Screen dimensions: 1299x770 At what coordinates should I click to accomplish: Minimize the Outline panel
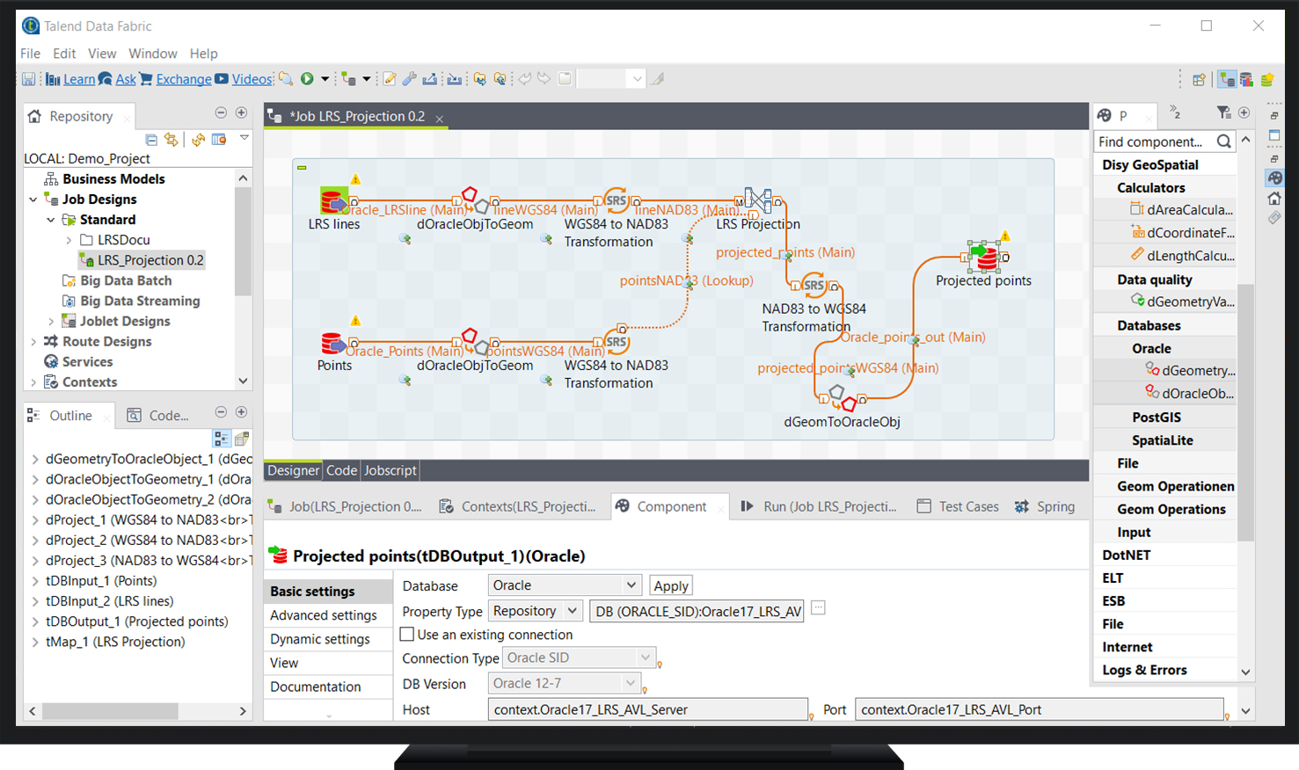coord(221,411)
